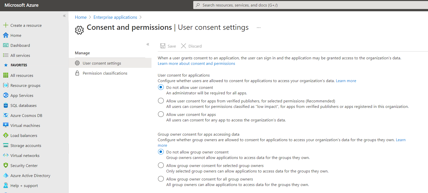Open the SQL databases icon in sidebar
Screen dimensions: 428x193
pos(6,105)
